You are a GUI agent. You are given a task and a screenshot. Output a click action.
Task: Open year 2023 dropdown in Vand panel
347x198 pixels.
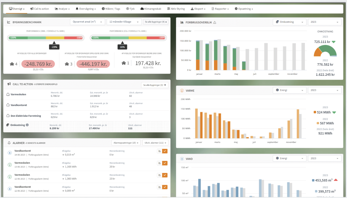point(325,158)
